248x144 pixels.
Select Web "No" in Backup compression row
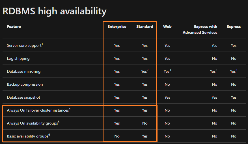click(167, 84)
